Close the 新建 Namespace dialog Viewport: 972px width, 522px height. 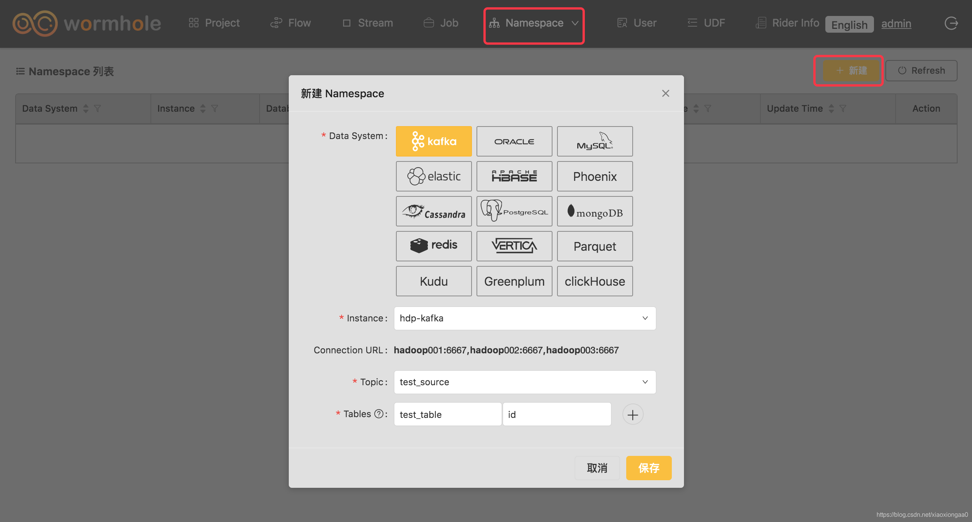665,93
